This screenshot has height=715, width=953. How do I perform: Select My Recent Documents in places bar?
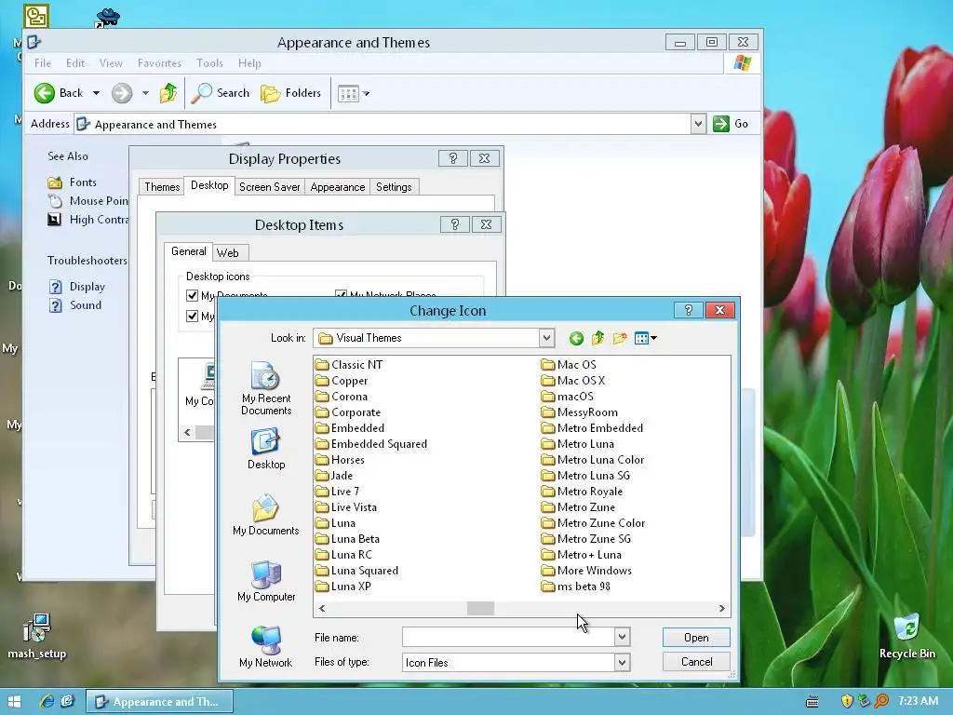pos(265,388)
